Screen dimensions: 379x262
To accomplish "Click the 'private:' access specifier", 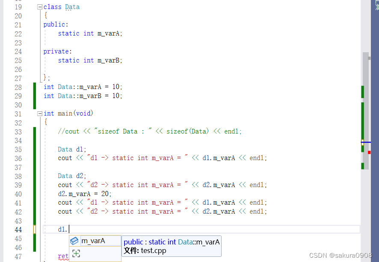I will click(x=57, y=51).
